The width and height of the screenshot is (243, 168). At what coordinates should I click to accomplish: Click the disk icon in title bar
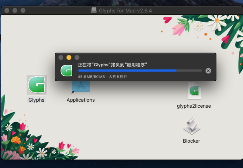point(93,10)
